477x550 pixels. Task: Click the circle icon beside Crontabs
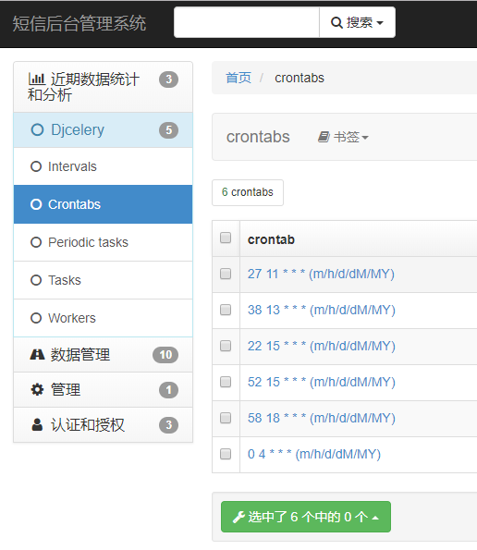pos(36,204)
